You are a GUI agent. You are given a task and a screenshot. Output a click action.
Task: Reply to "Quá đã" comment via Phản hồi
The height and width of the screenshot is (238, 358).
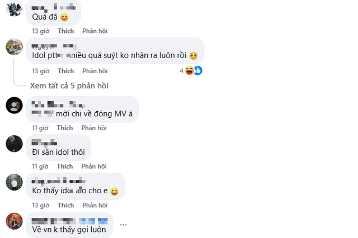pyautogui.click(x=95, y=31)
